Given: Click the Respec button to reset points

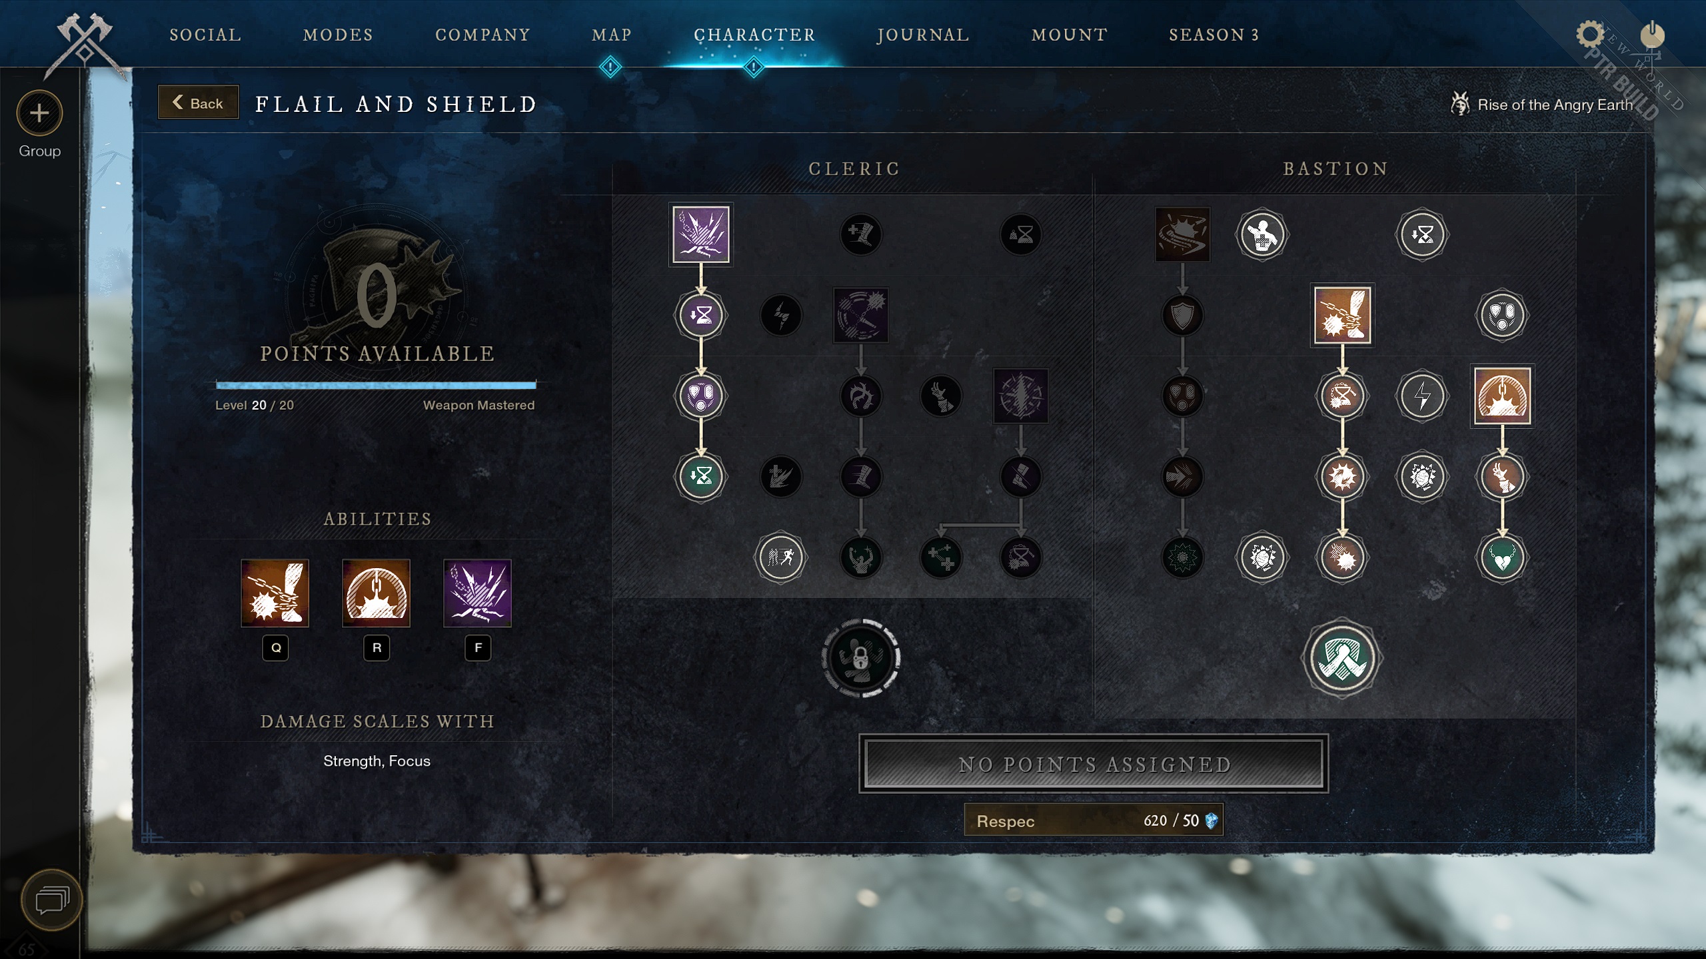Looking at the screenshot, I should (x=1092, y=820).
